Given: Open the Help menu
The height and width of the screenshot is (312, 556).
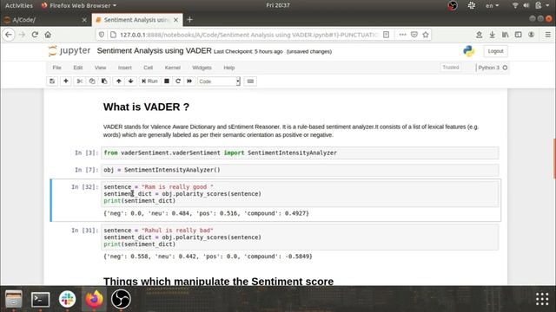Looking at the screenshot, I should coord(229,68).
